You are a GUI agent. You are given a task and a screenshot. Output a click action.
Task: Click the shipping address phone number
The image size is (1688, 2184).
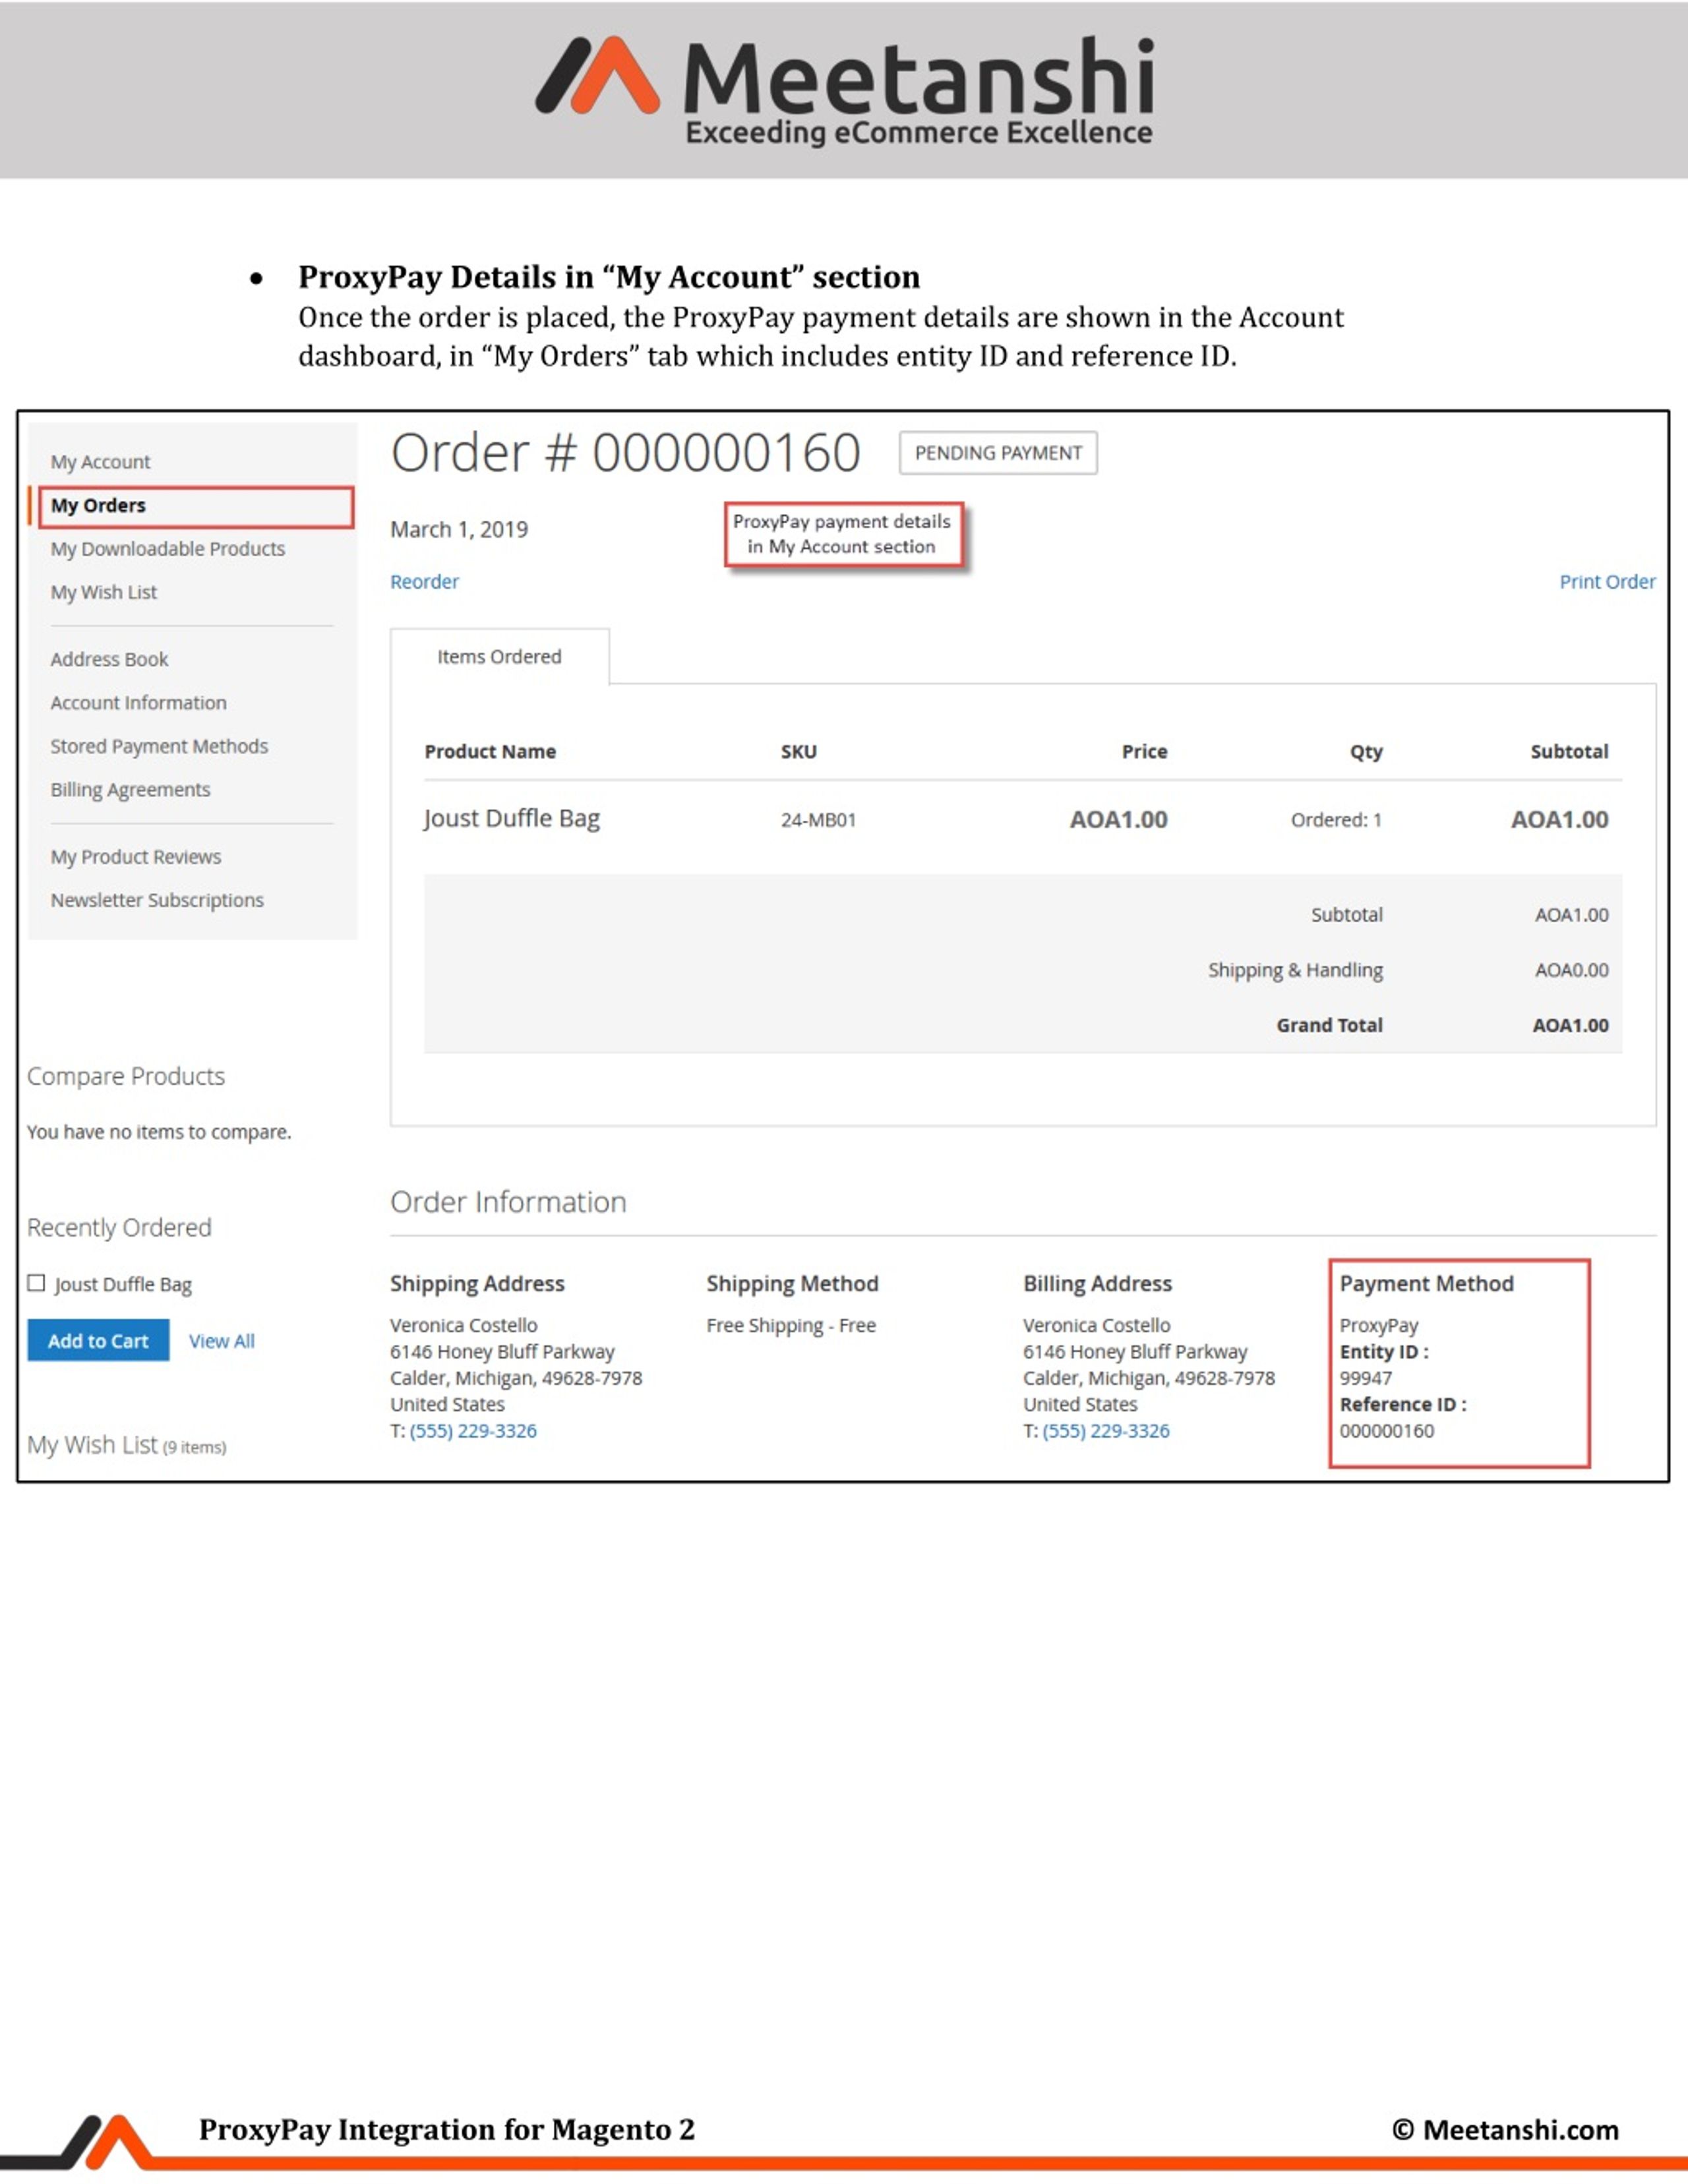(x=473, y=1431)
